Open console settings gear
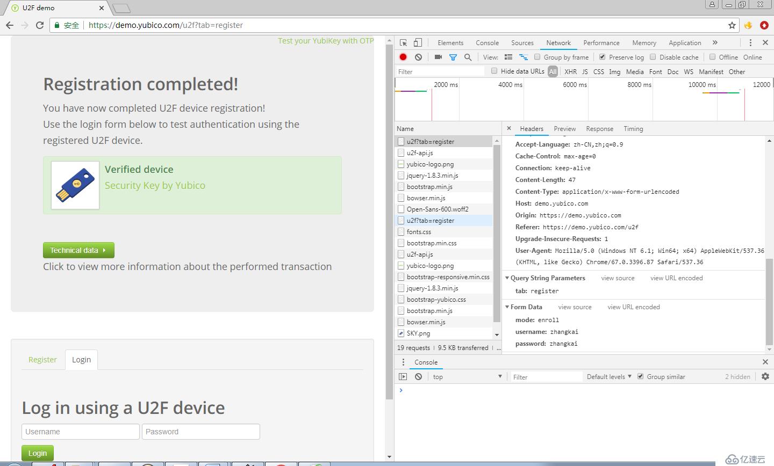774x466 pixels. [765, 376]
